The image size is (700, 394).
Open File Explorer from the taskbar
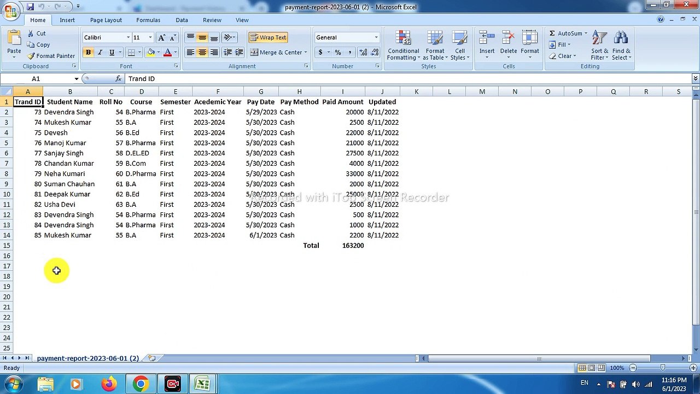coord(45,384)
